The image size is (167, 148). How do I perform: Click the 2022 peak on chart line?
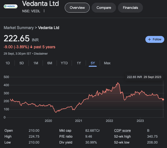[118, 83]
